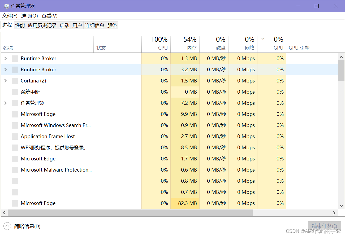Click the horizontal scrollbar left arrow
Screen dimensions: 345x236
(4, 213)
